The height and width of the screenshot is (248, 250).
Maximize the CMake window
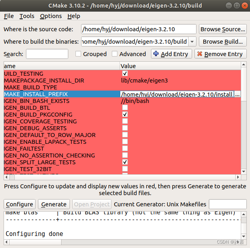coord(237,6)
